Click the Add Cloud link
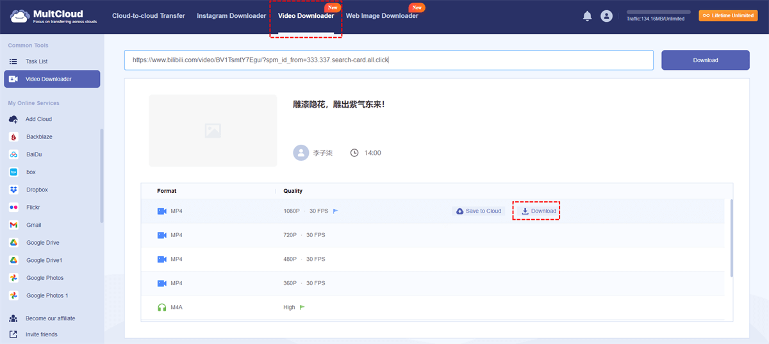769x344 pixels. click(38, 119)
